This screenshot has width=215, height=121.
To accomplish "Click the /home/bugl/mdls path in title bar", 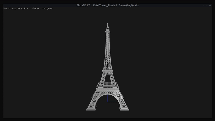I will (x=129, y=5).
